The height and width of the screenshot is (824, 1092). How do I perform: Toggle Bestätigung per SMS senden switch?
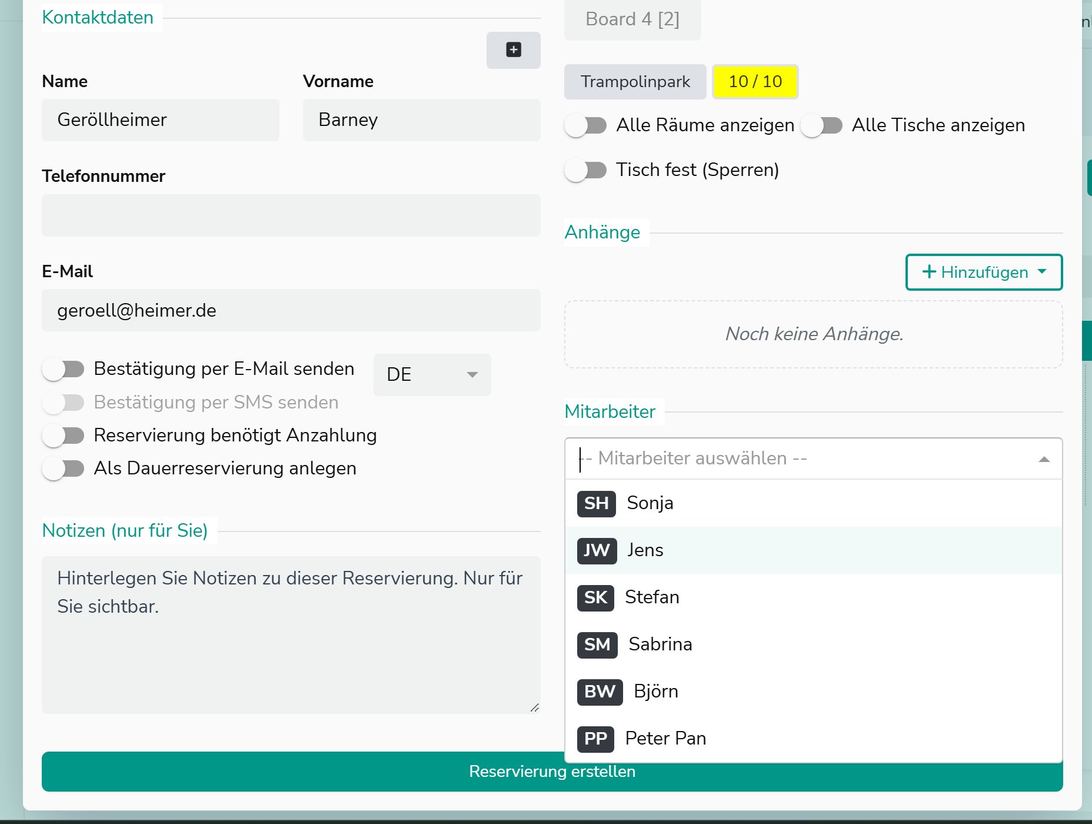click(63, 403)
